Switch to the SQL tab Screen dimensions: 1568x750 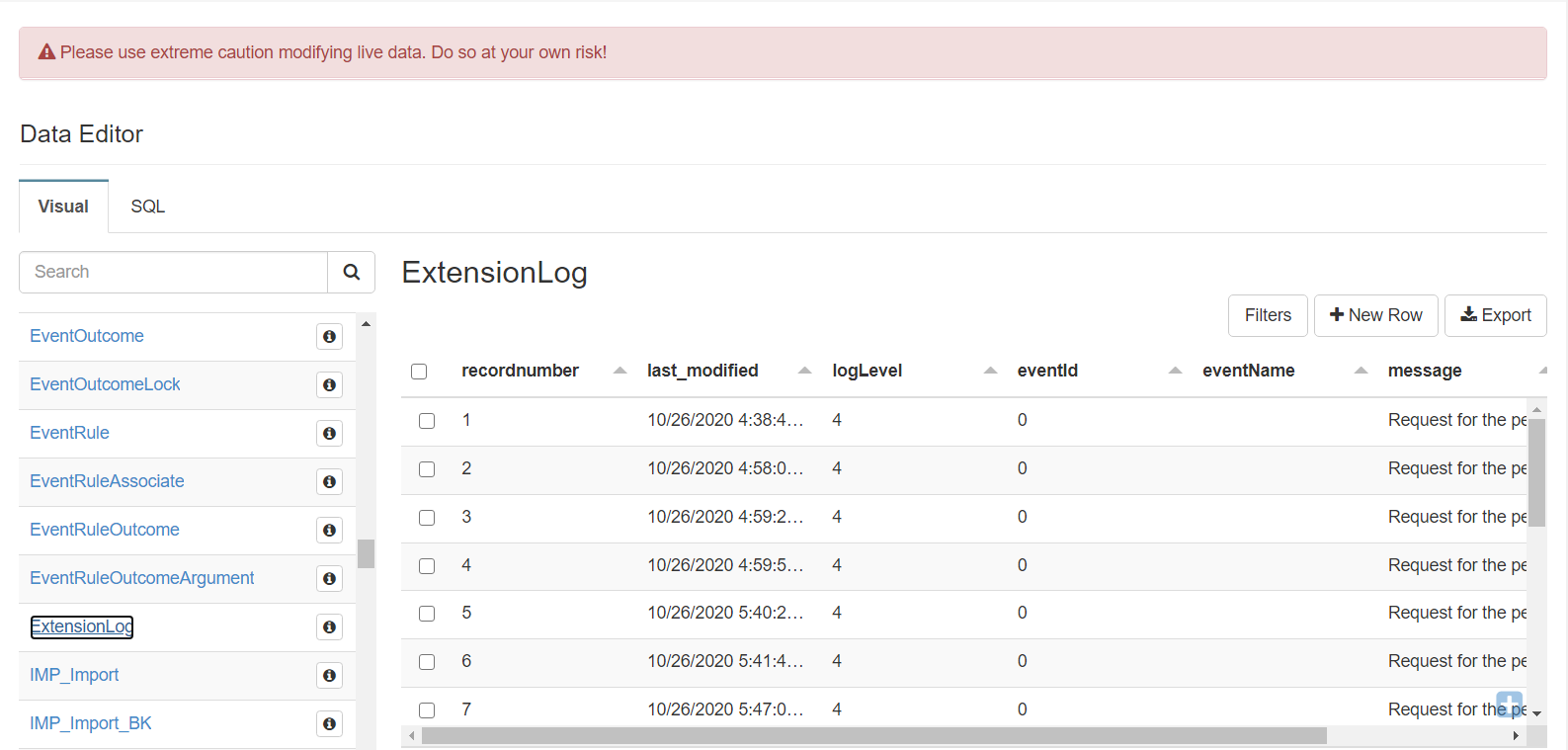[x=147, y=207]
